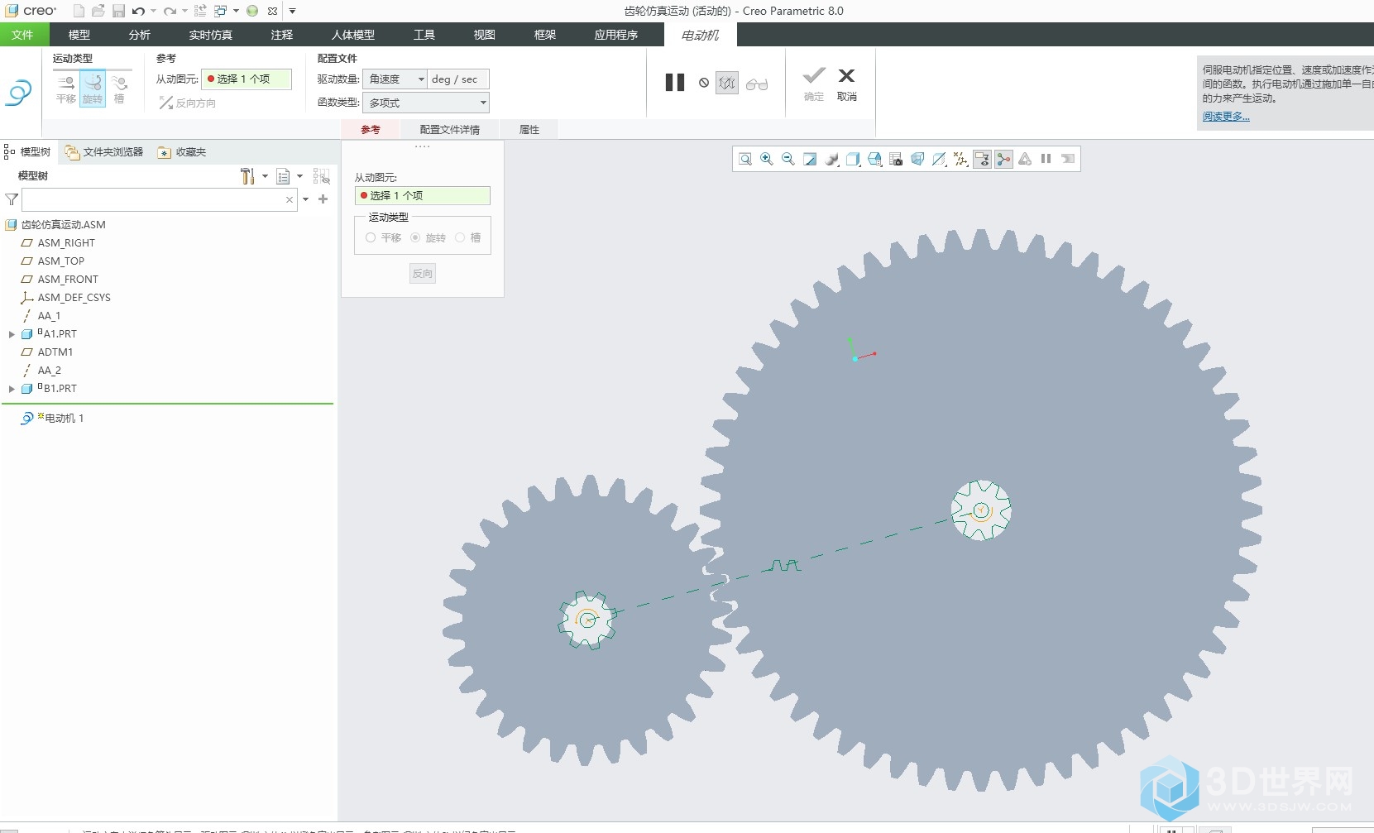1374x833 pixels.
Task: Click the Open file icon in quick access toolbar
Action: pyautogui.click(x=98, y=11)
